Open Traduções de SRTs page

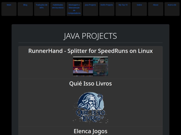pos(42,6)
